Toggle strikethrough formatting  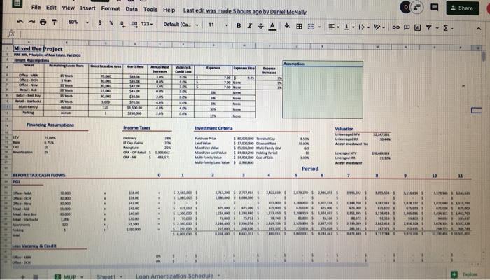[x=260, y=27]
